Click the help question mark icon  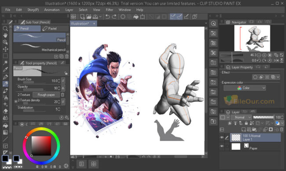tap(194, 17)
